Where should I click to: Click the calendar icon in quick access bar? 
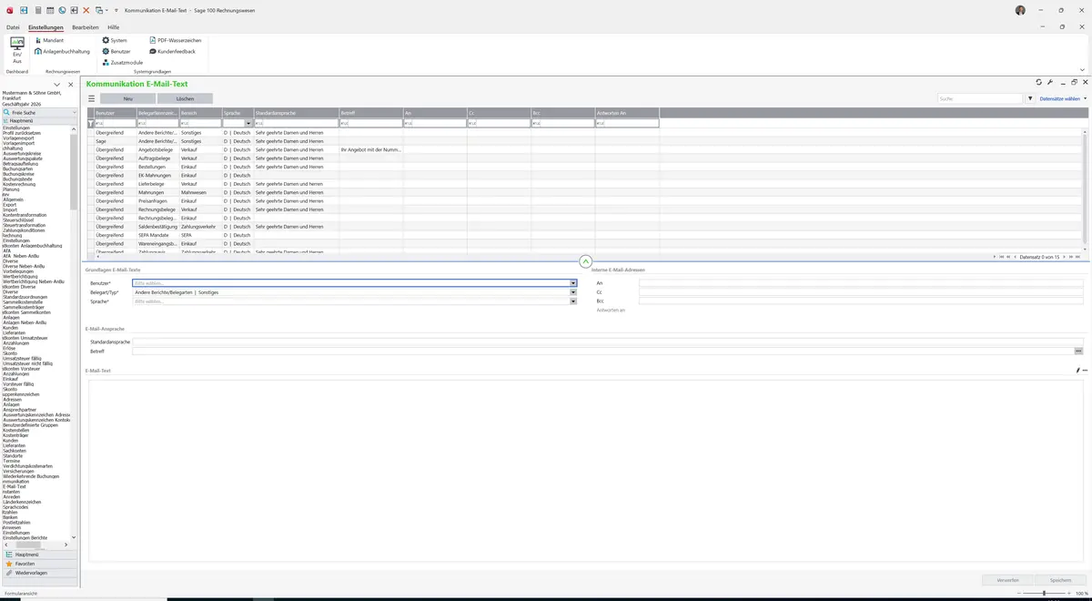pos(49,9)
